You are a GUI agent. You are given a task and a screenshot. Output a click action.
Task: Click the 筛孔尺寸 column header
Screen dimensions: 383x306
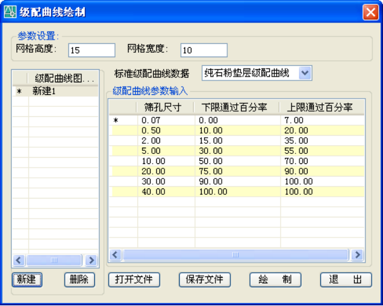point(166,107)
